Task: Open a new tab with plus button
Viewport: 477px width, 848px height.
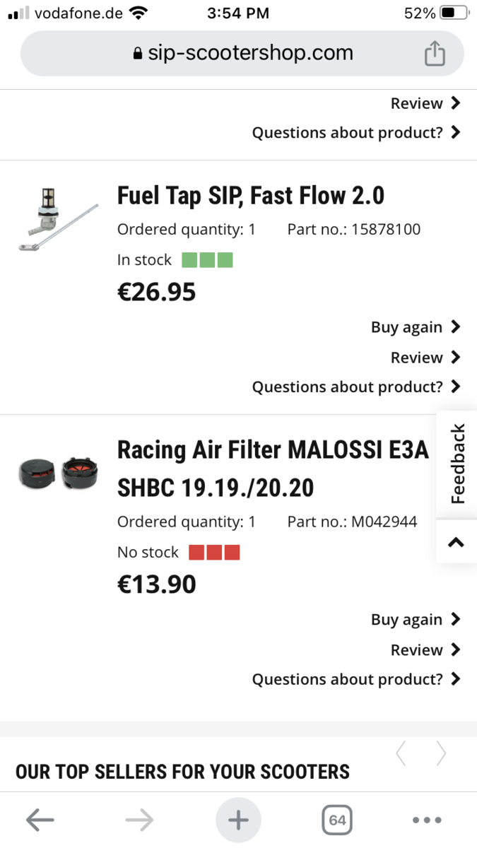Action: 238,820
